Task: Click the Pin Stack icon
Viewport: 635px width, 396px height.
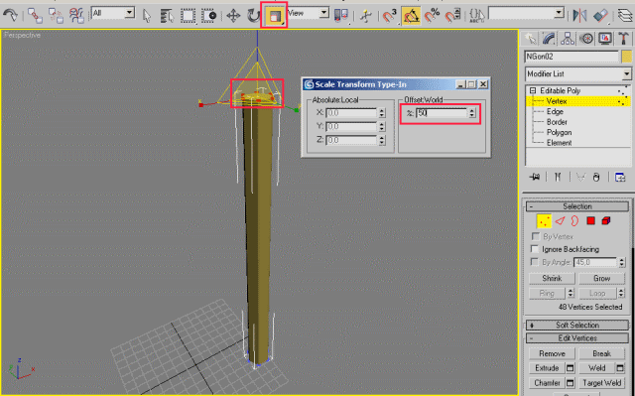Action: point(535,177)
